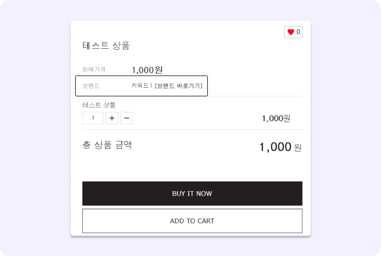Click the 브랜드 label in highlighted row

[91, 86]
